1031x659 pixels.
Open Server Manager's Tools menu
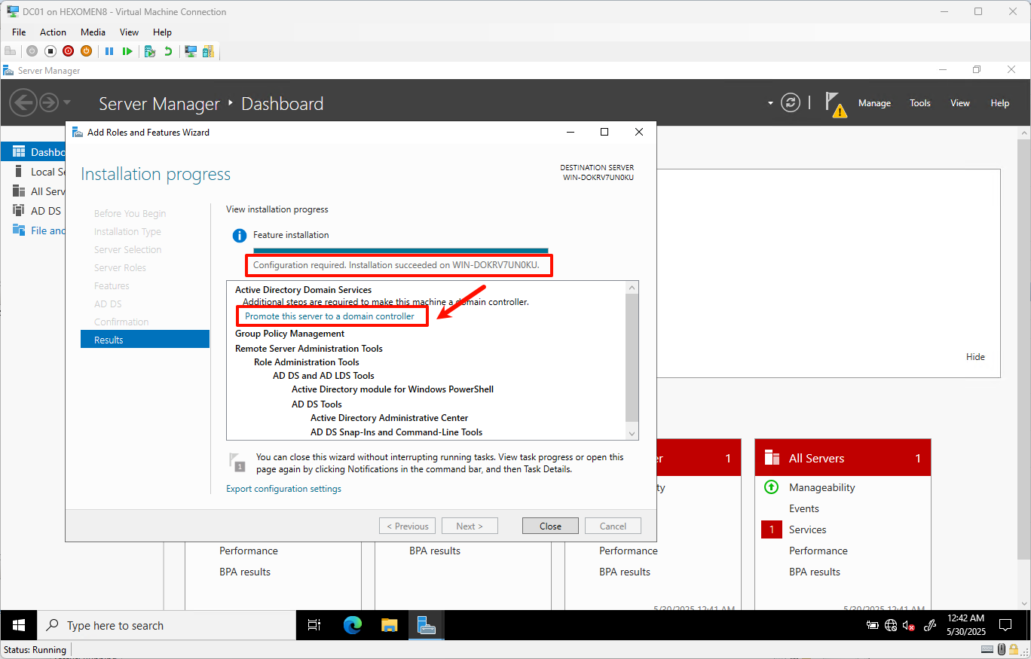click(x=919, y=103)
